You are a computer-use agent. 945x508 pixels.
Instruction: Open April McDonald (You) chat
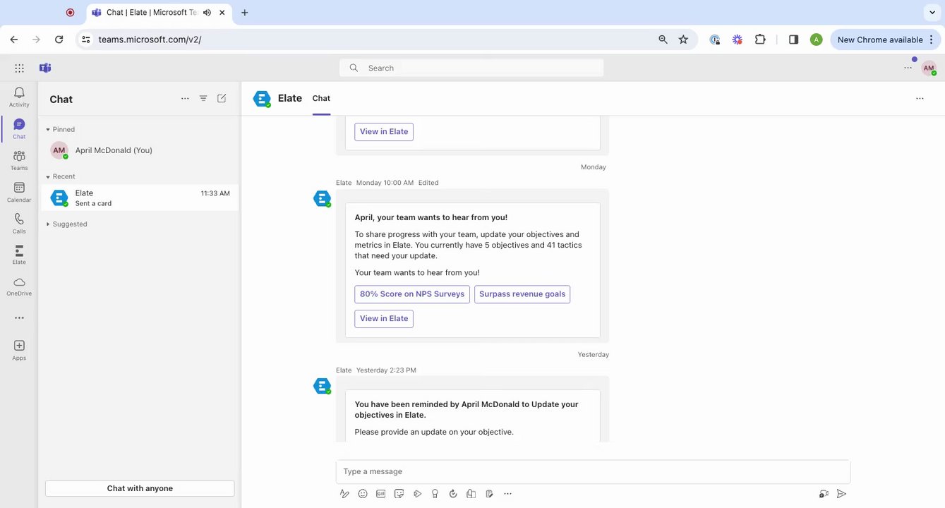[x=140, y=150]
